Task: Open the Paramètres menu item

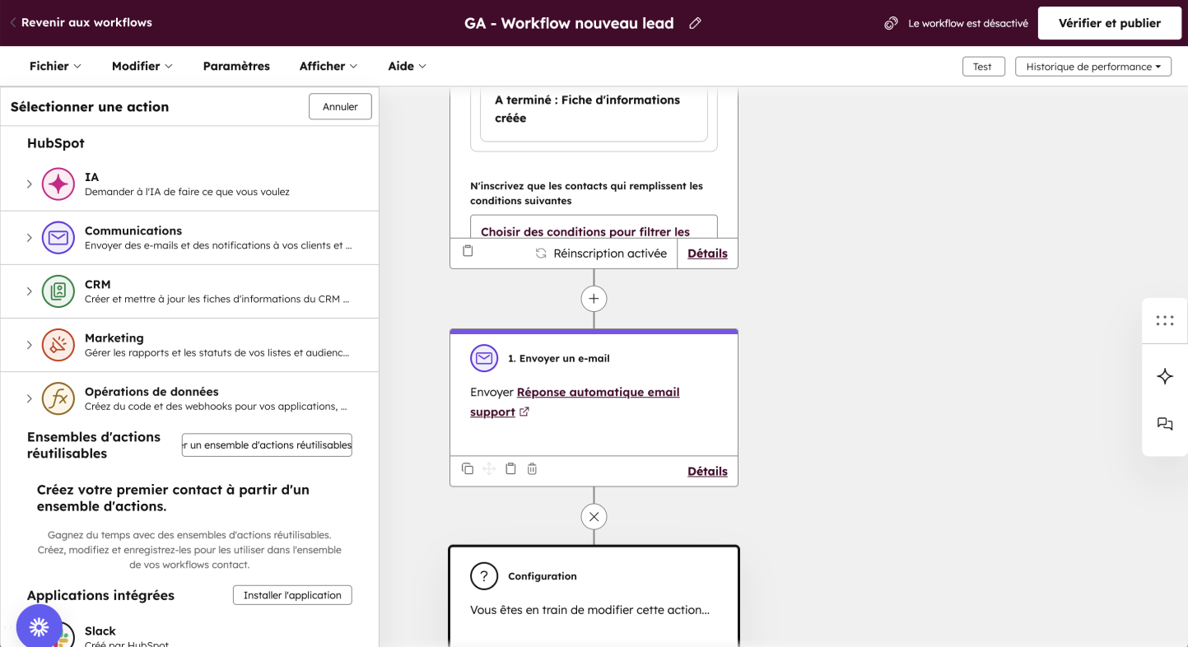Action: click(236, 66)
